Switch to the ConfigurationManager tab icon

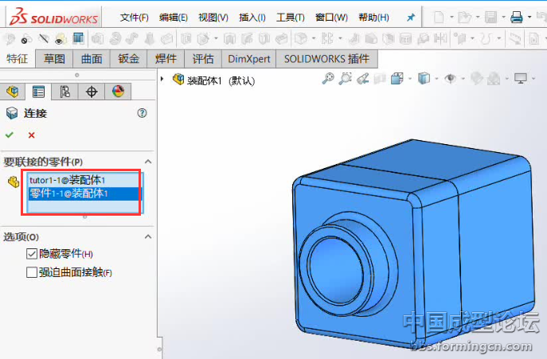(x=65, y=92)
